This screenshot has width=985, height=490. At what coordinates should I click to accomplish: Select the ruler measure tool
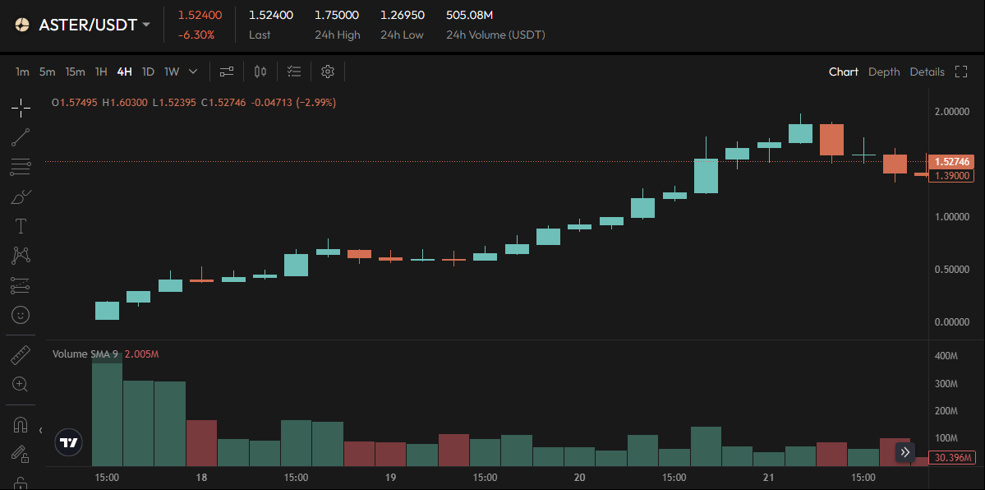(21, 355)
